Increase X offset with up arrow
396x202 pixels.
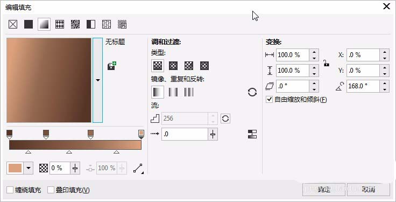click(384, 52)
